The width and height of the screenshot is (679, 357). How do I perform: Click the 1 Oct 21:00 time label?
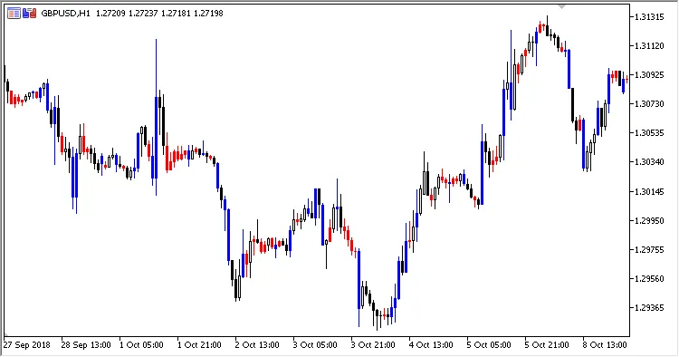click(200, 345)
